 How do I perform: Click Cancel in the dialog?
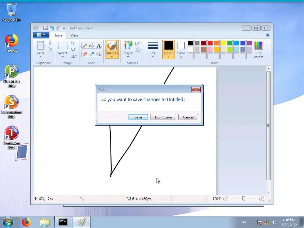[188, 117]
